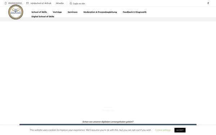
Task: Open the Facebook icon link
Action: [208, 3]
